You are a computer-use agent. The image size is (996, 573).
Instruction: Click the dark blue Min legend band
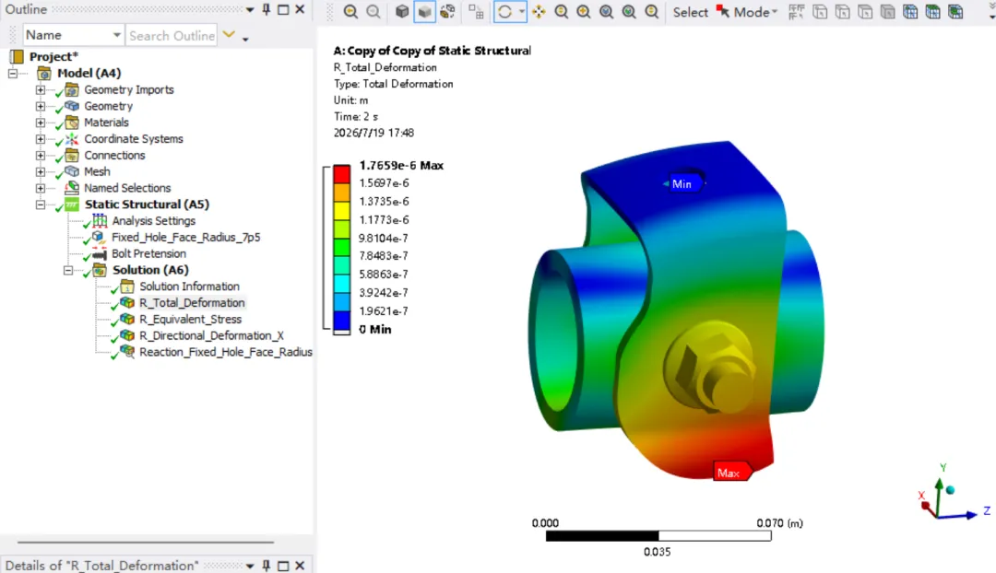pyautogui.click(x=342, y=321)
